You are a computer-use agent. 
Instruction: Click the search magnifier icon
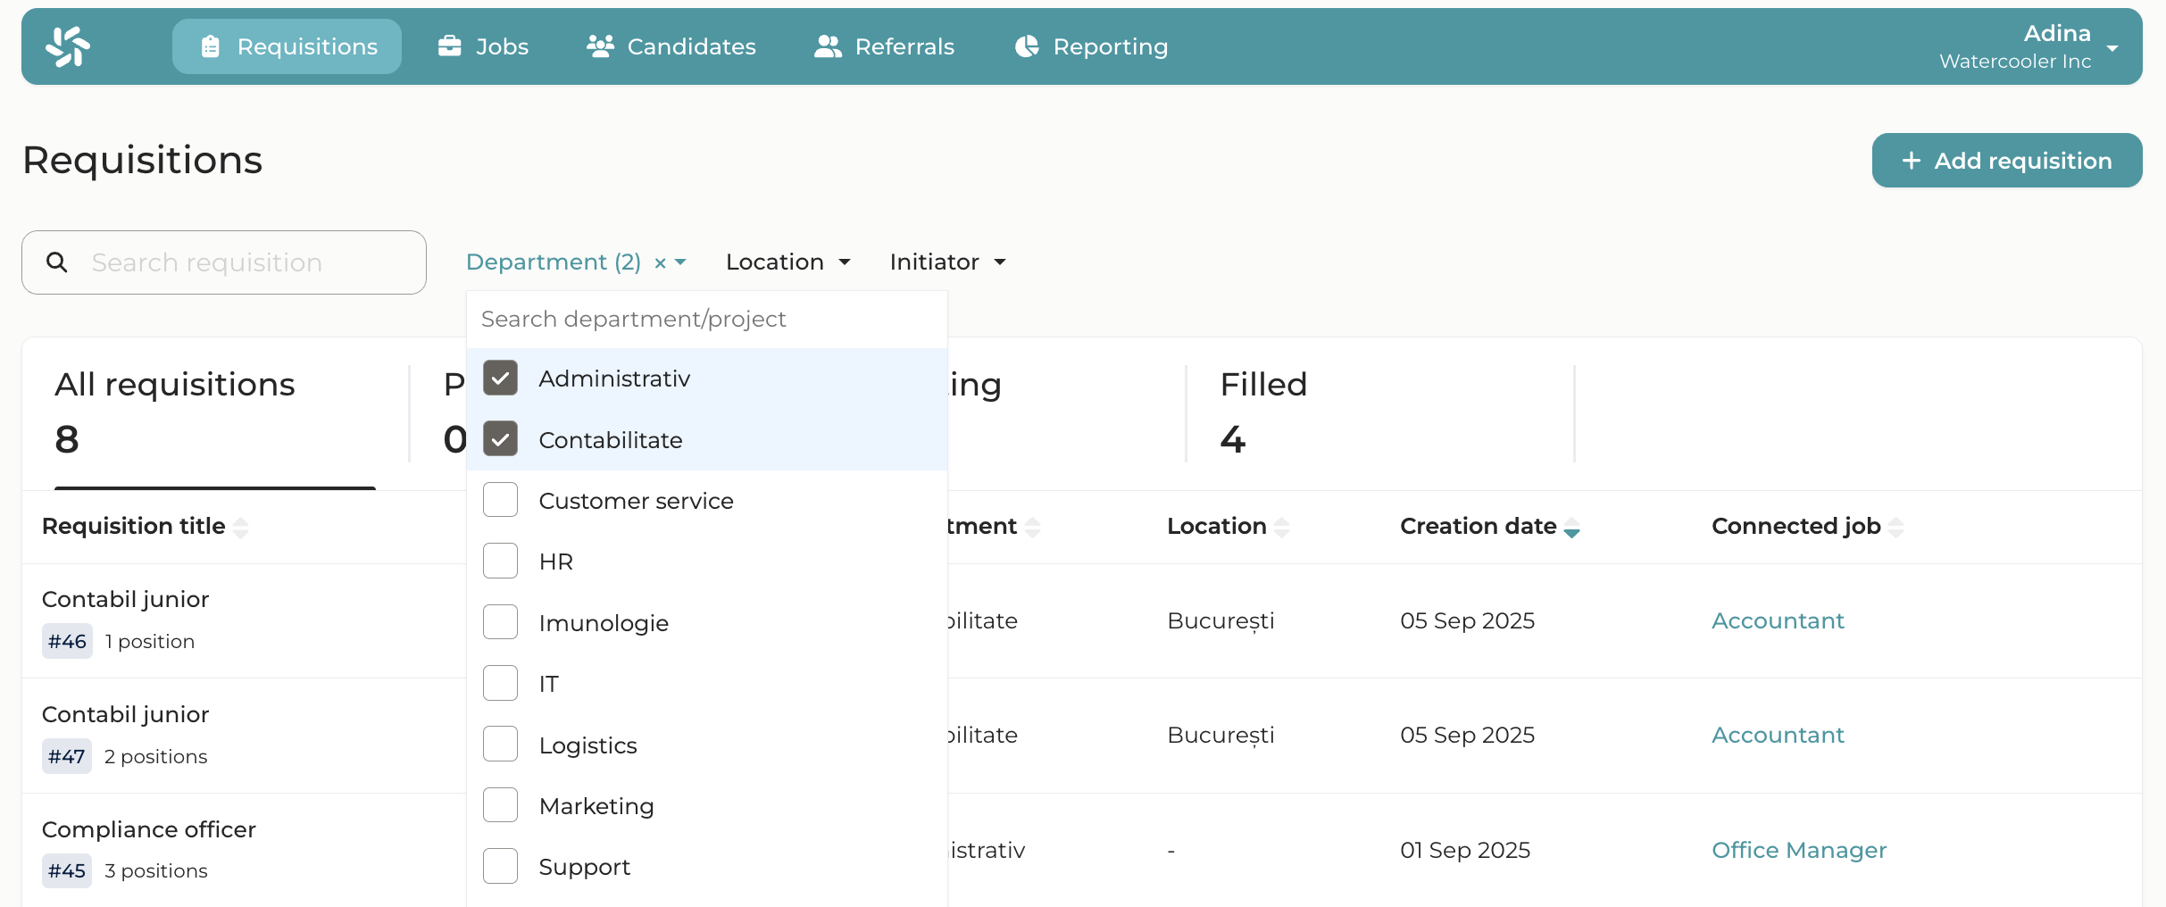pyautogui.click(x=57, y=262)
